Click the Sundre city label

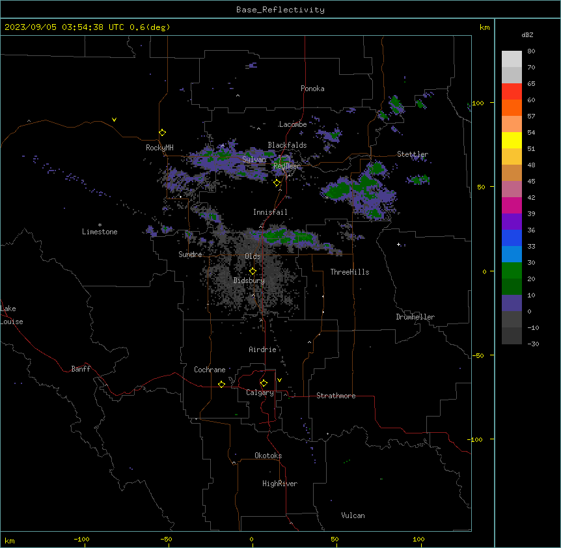190,254
